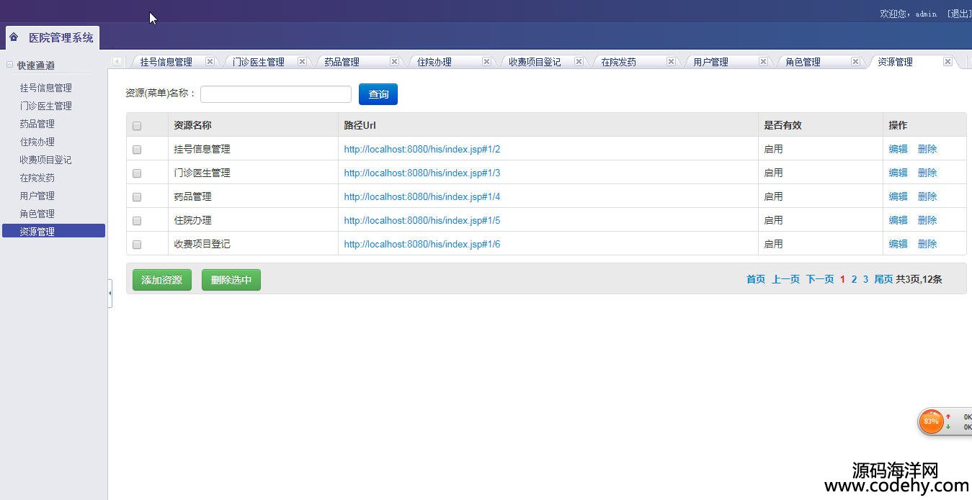Close the 挂号信息管理 tab
Image resolution: width=972 pixels, height=500 pixels.
tap(210, 62)
